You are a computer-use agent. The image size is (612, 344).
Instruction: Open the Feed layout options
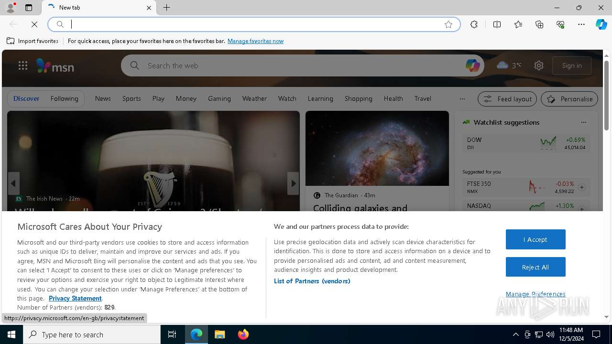point(507,99)
